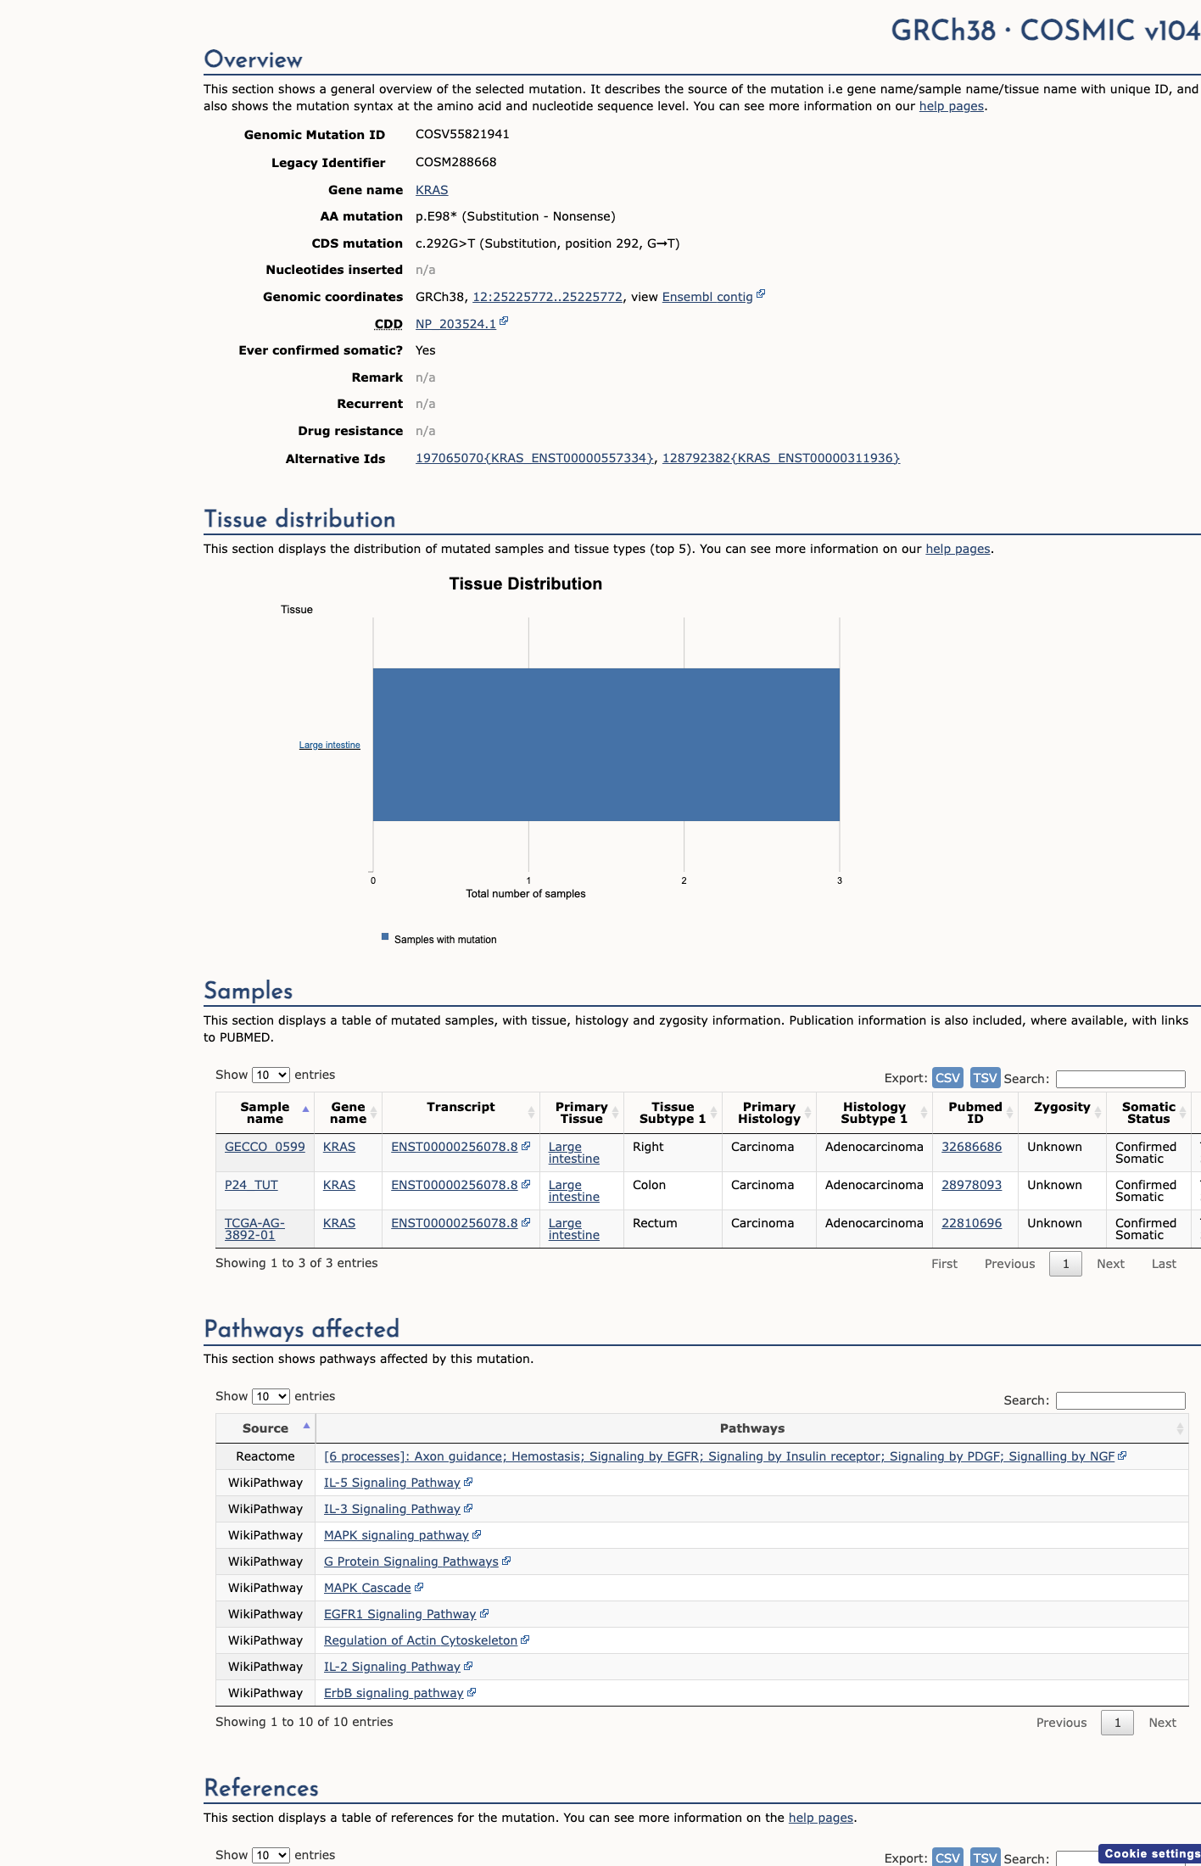Open IL-2 Signaling Pathway link
Viewport: 1201px width, 1866px height.
click(x=392, y=1667)
